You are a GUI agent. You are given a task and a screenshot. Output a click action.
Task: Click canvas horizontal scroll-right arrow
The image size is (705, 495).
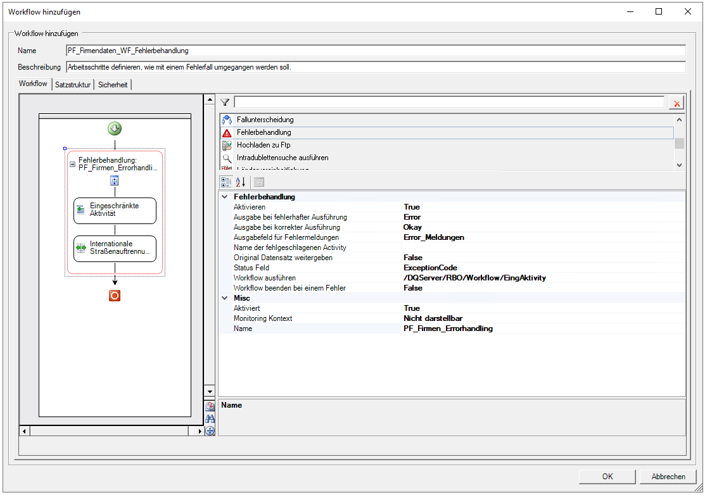(199, 431)
